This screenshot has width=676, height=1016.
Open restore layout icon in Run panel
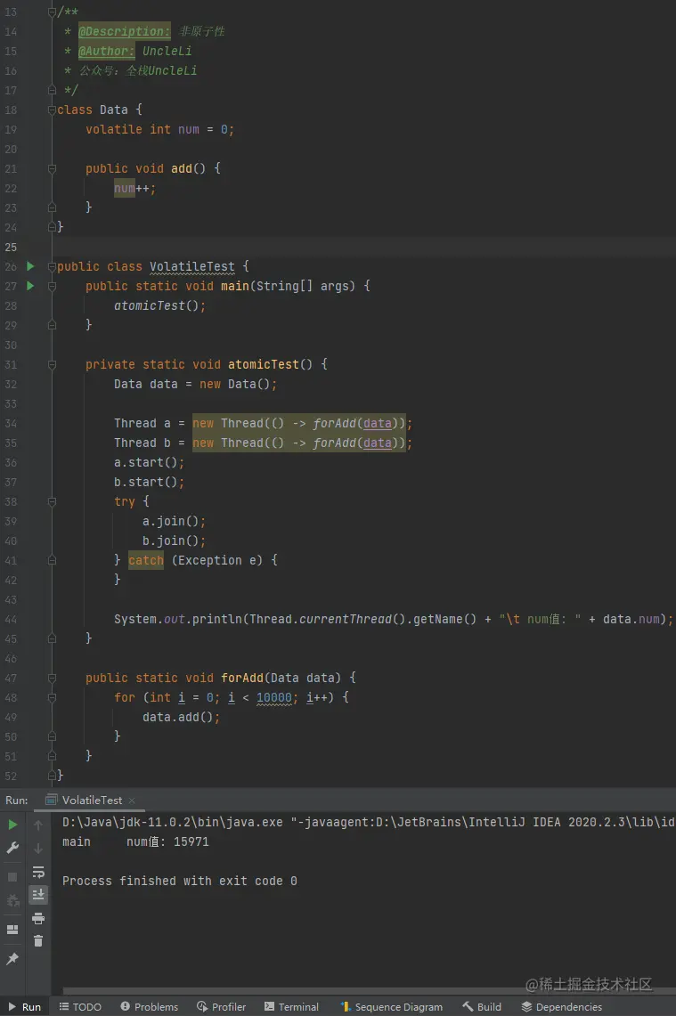point(12,929)
